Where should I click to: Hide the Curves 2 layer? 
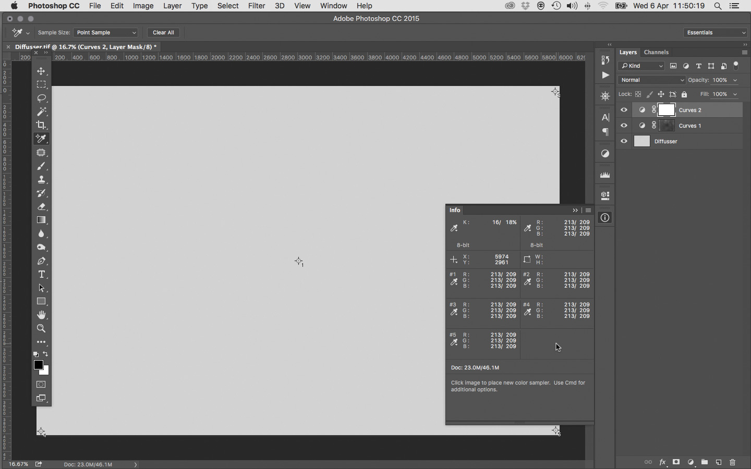pos(624,110)
